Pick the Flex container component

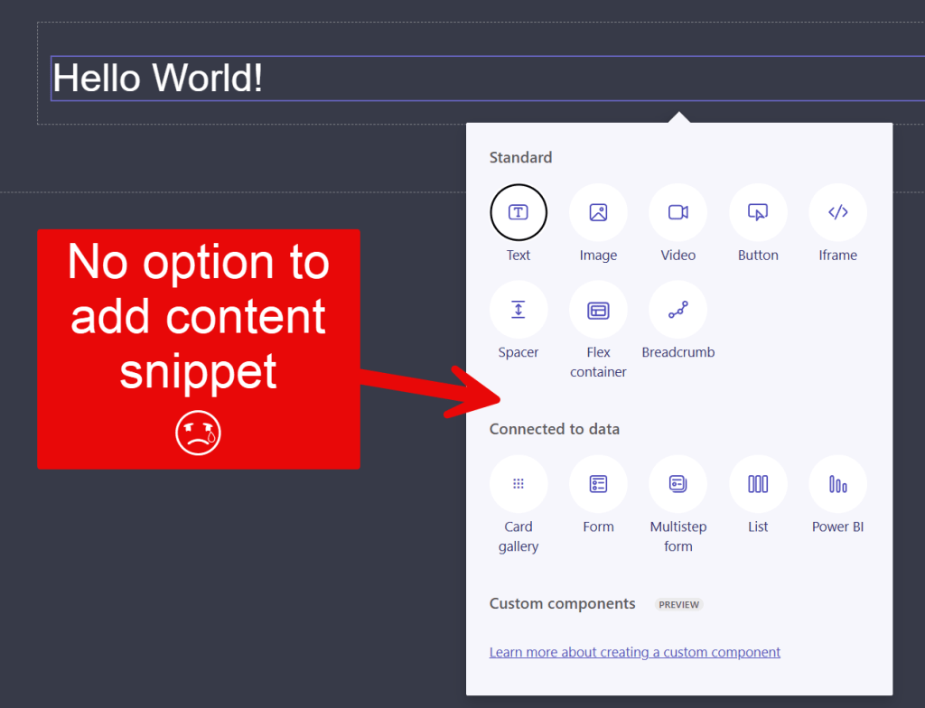(x=598, y=310)
